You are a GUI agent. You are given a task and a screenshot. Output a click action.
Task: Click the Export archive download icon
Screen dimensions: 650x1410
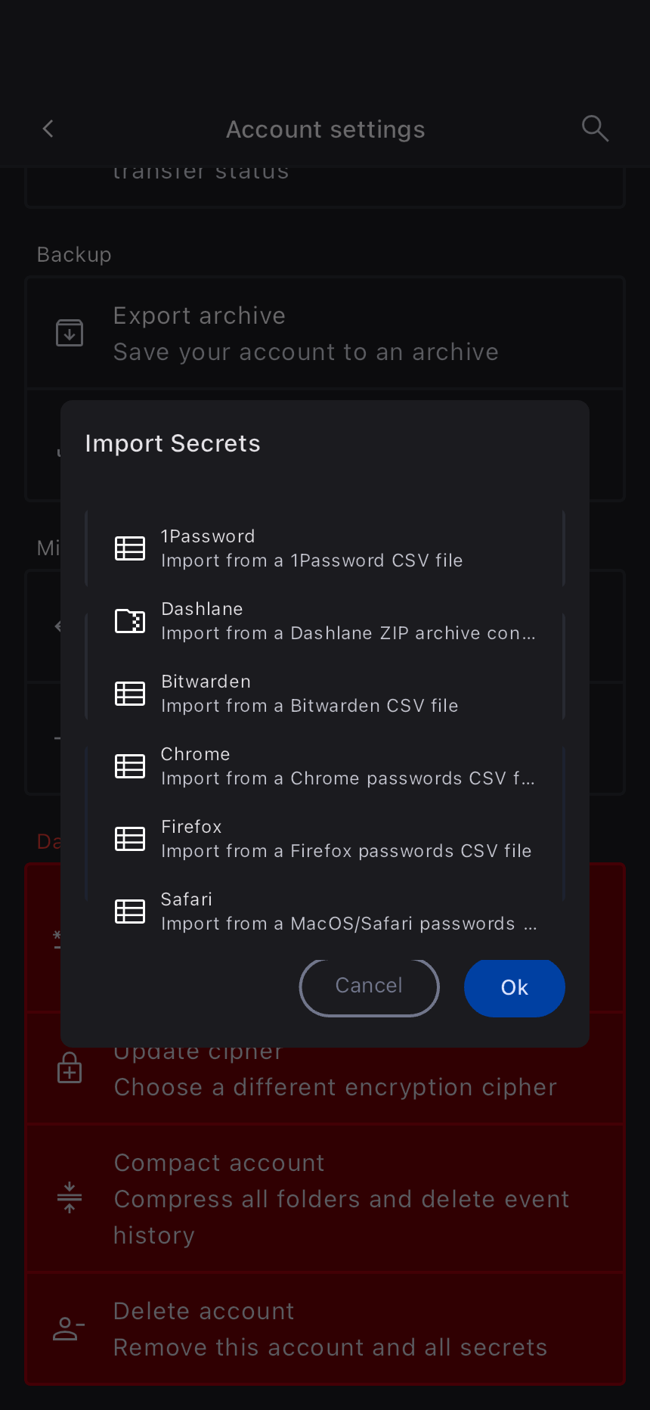click(x=70, y=333)
